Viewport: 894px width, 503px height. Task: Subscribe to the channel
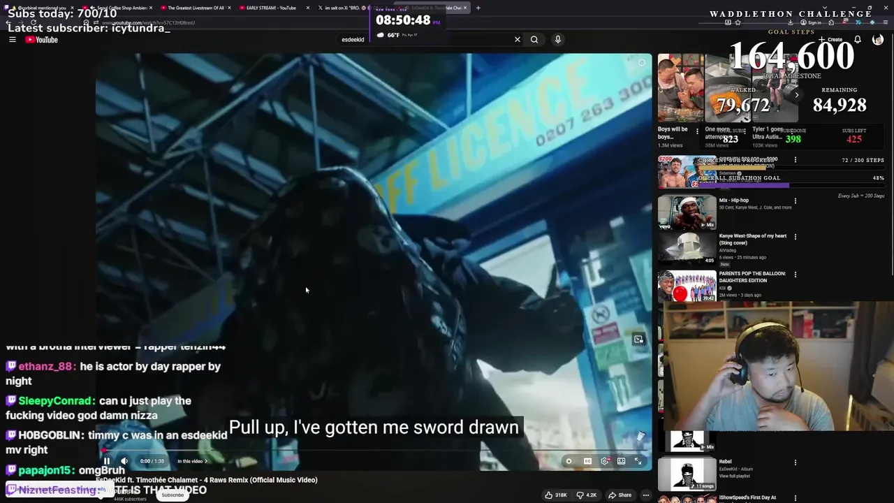[173, 495]
